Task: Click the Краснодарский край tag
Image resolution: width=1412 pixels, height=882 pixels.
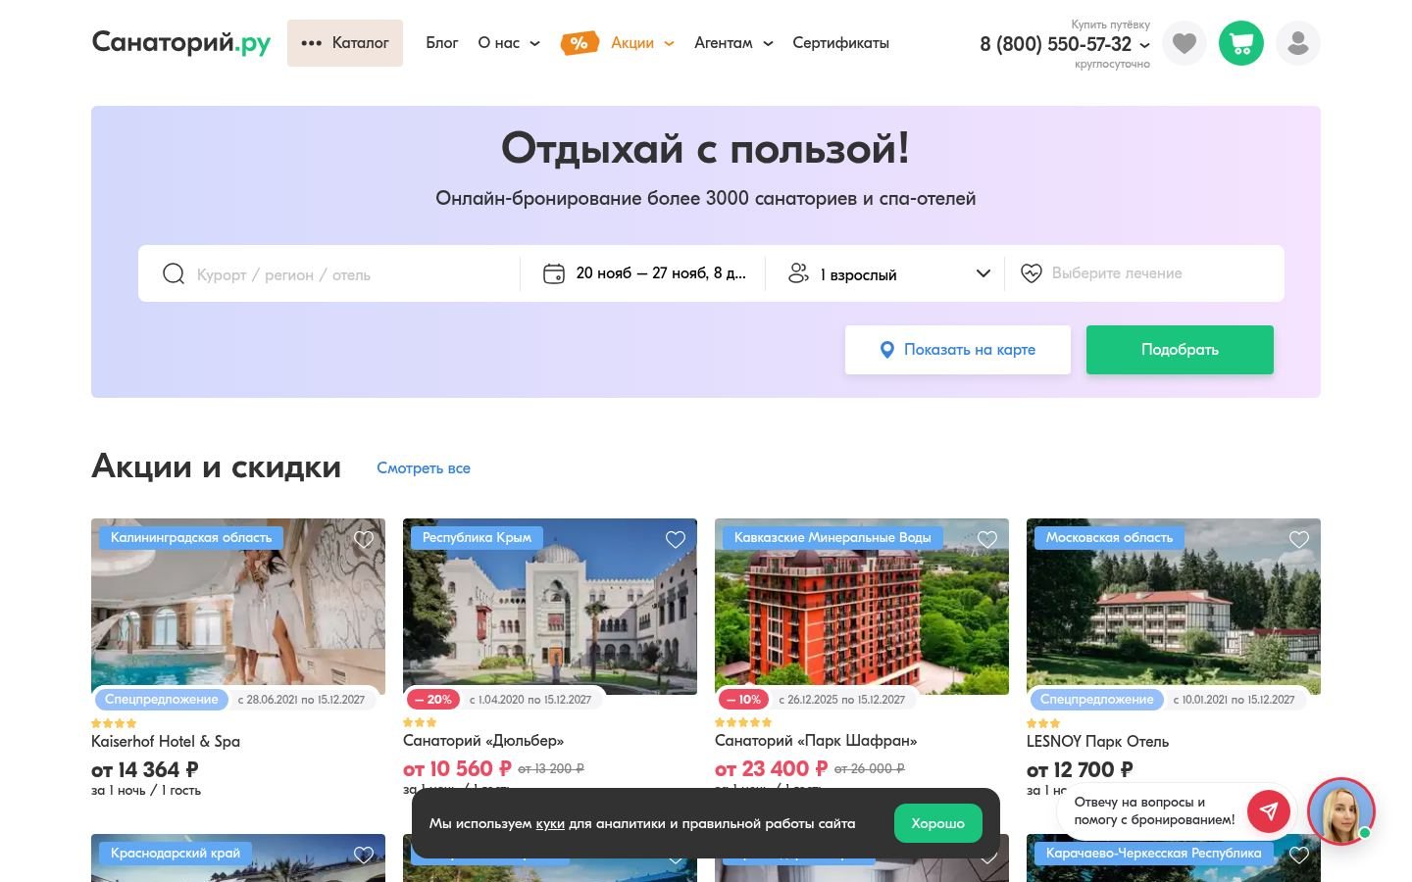Action: coord(176,853)
